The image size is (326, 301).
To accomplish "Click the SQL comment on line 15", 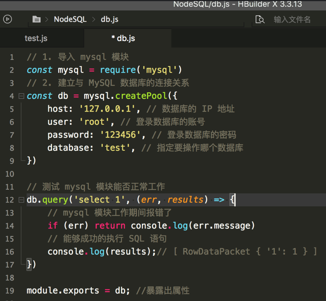I will click(107, 239).
